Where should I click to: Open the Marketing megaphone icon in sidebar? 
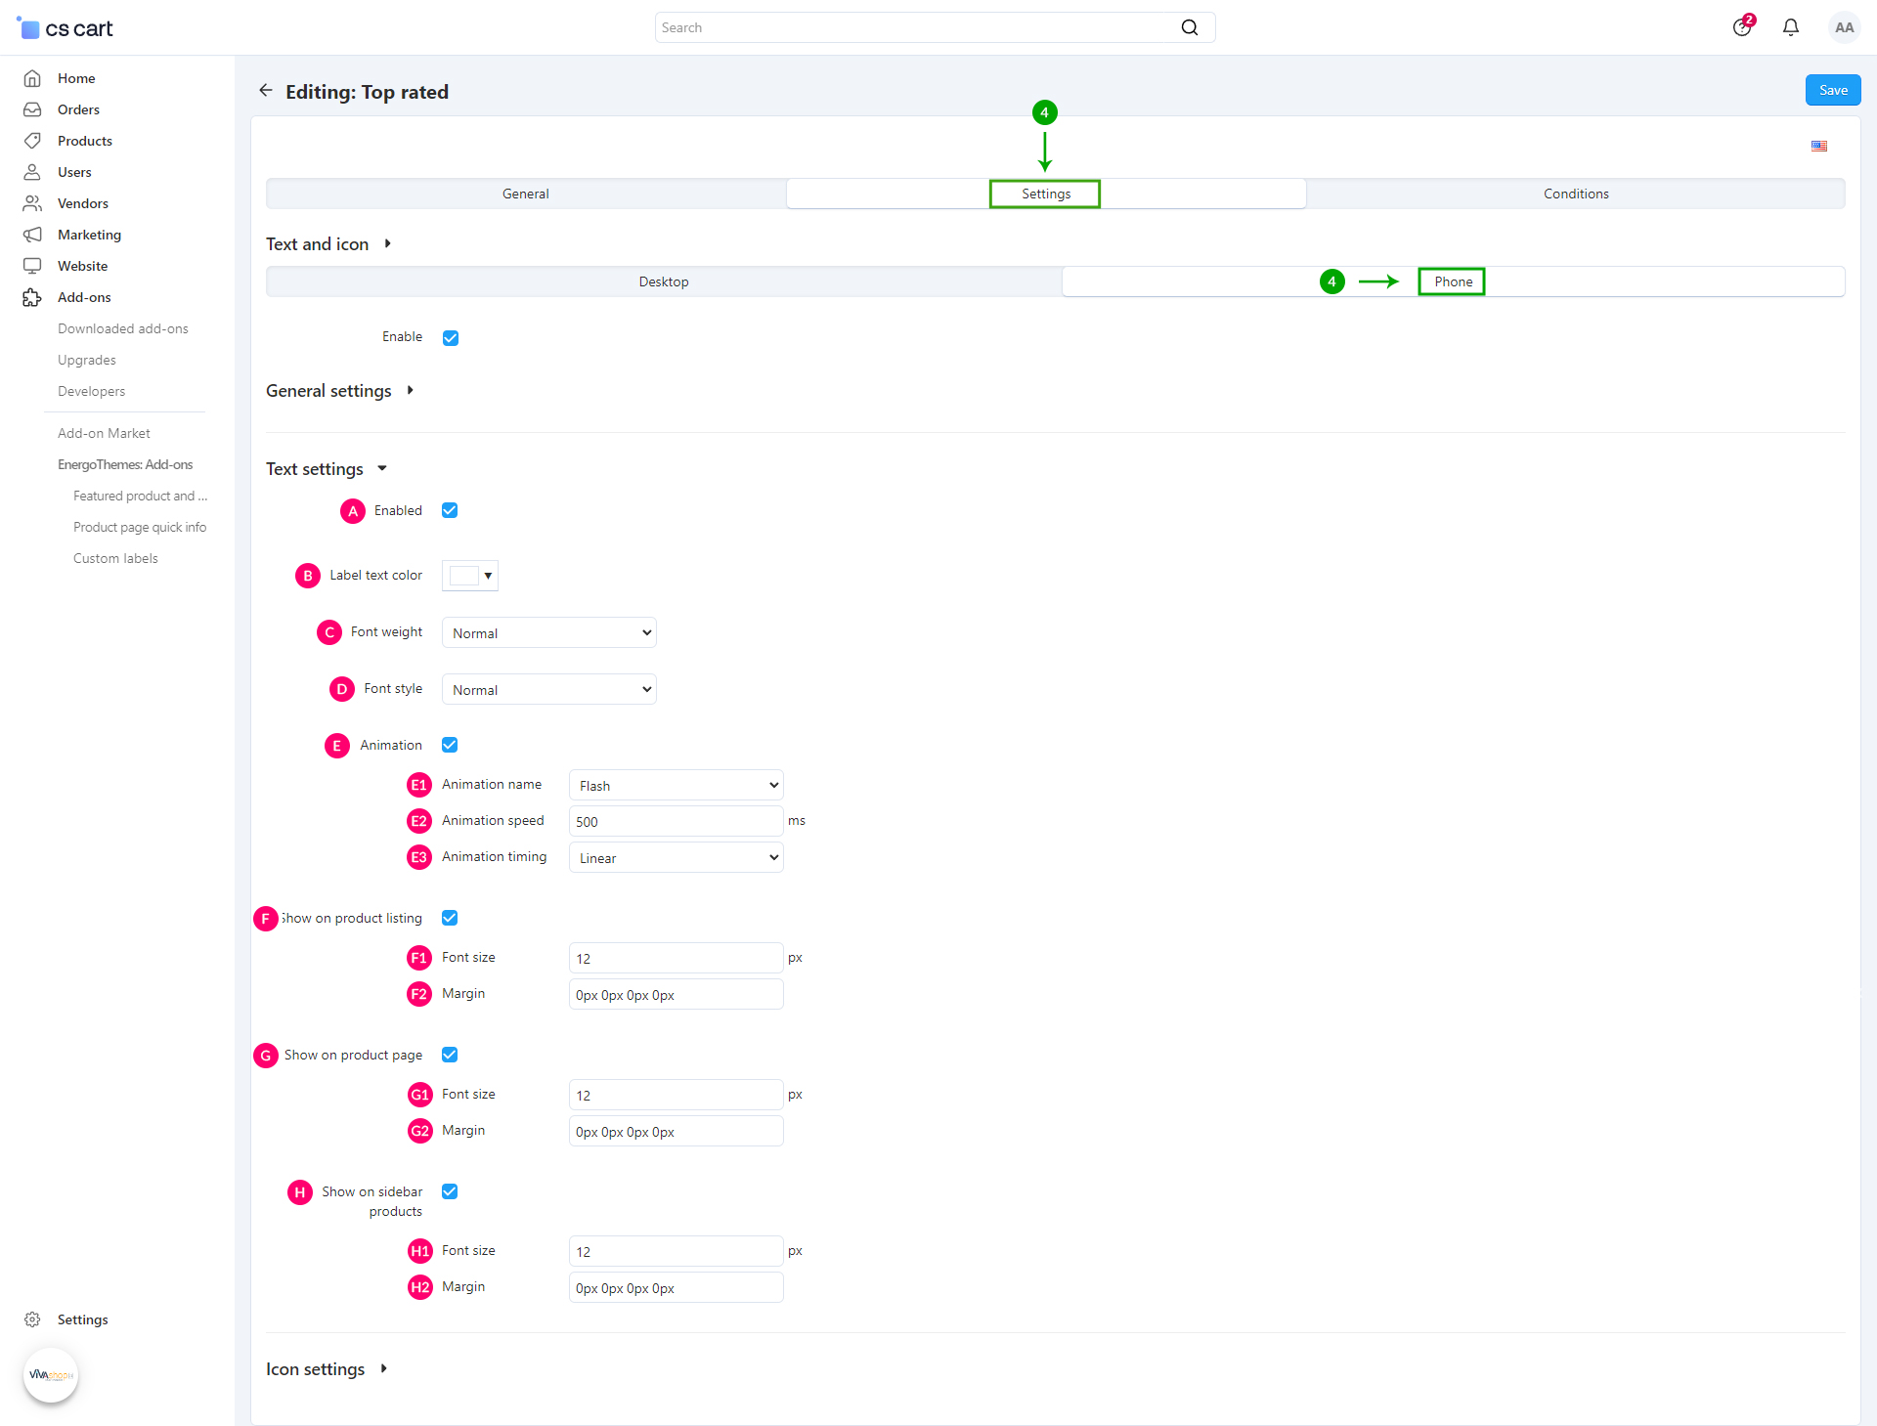tap(32, 235)
